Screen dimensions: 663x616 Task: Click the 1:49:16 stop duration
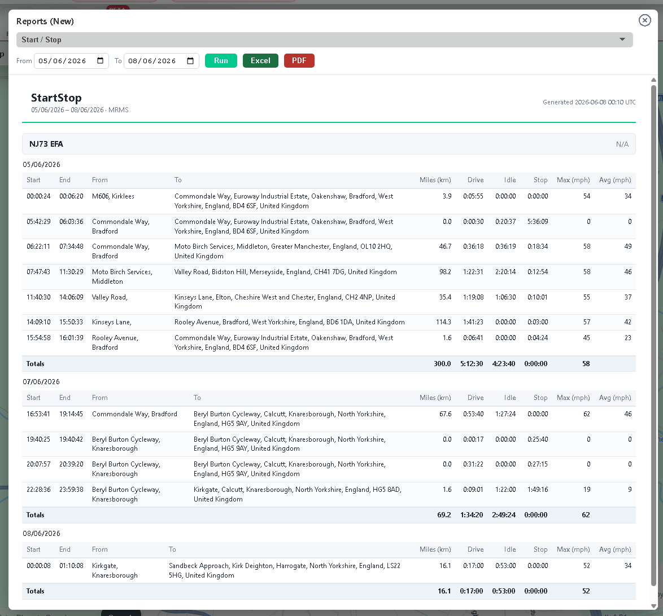[538, 490]
